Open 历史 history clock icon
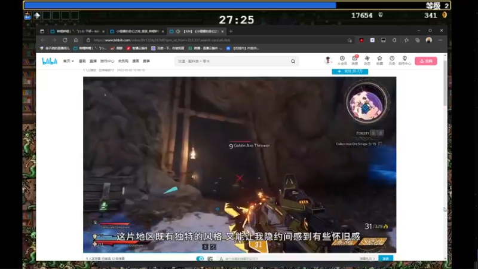Image resolution: width=478 pixels, height=269 pixels. 392,60
